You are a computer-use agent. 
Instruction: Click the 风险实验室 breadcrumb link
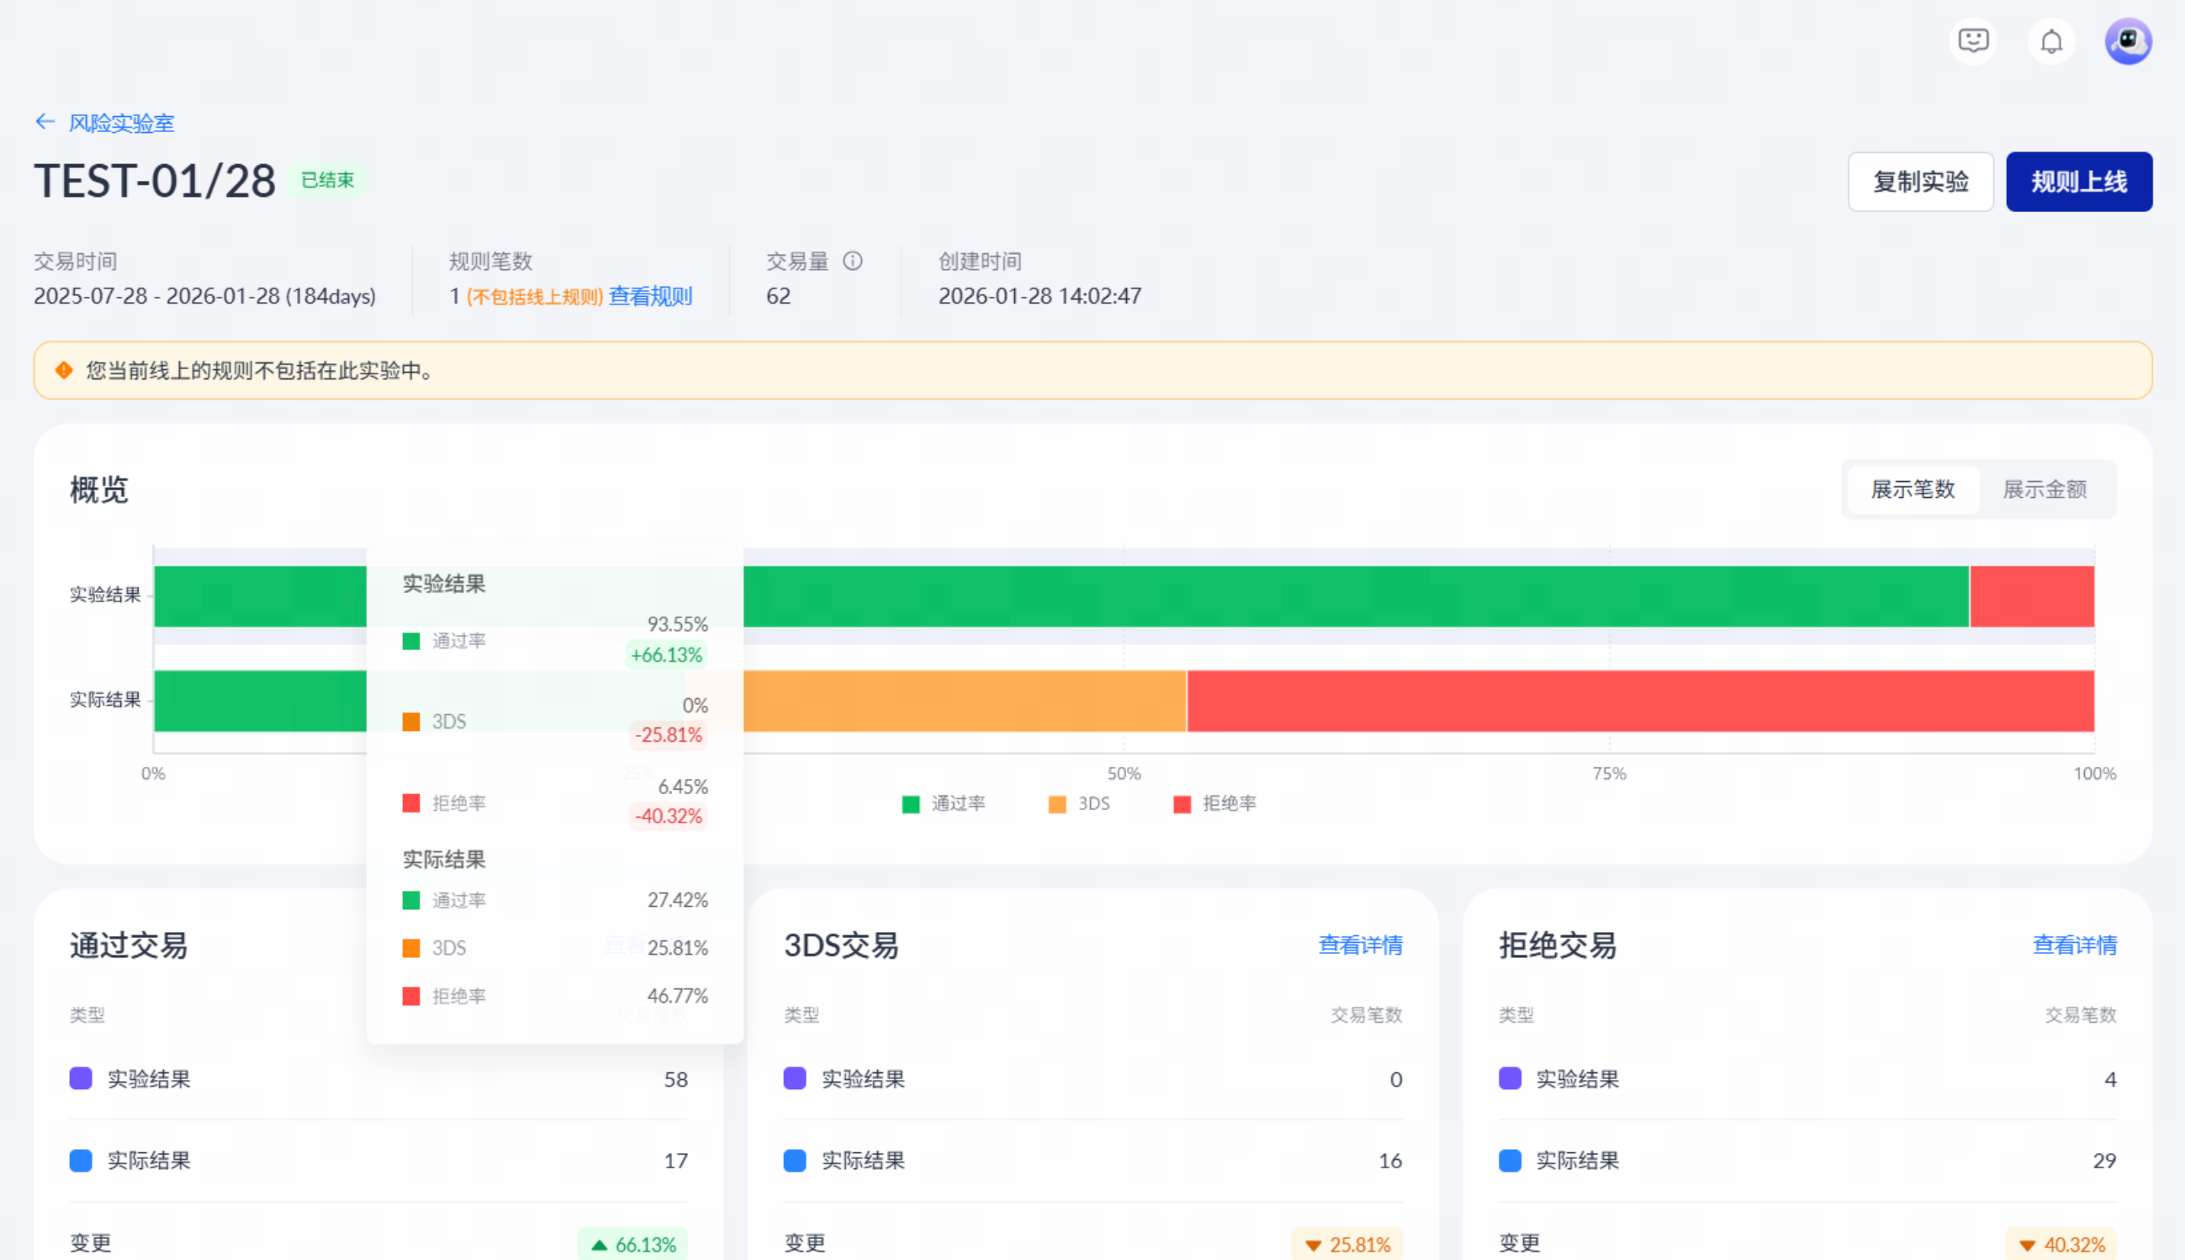(121, 123)
